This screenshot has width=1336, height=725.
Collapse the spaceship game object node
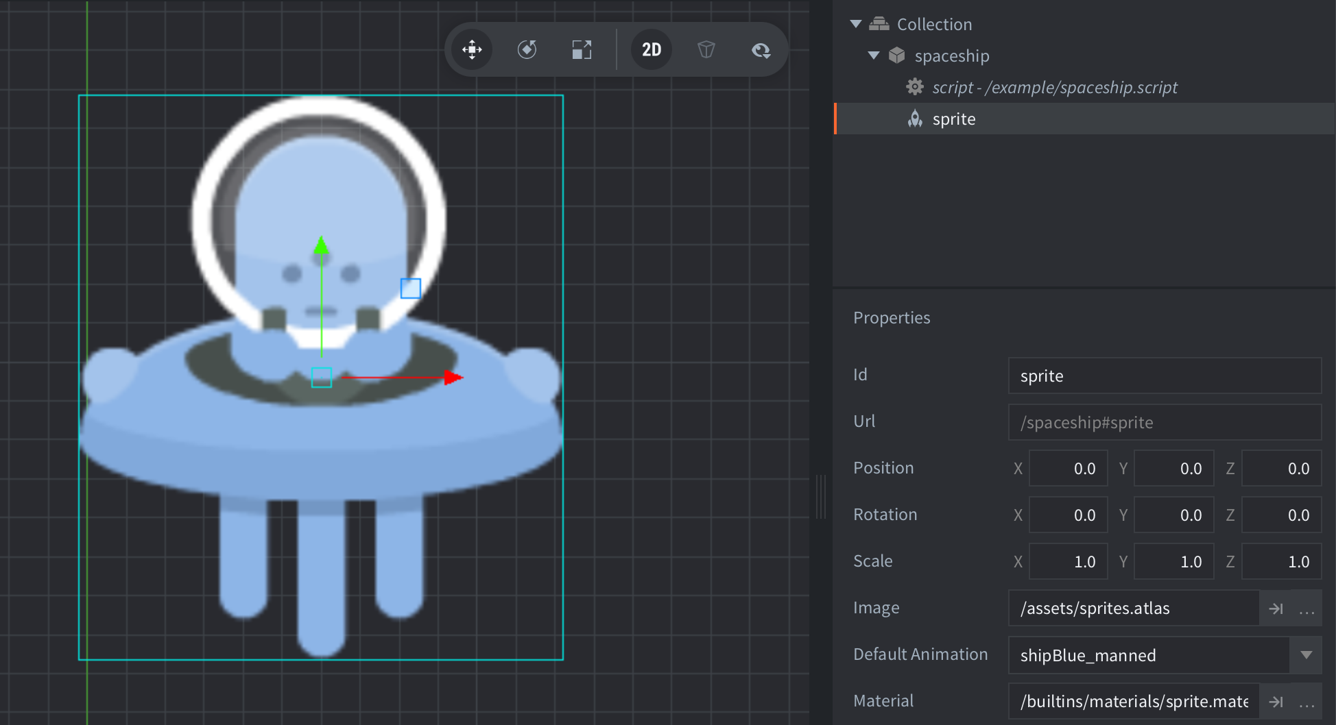(x=874, y=56)
